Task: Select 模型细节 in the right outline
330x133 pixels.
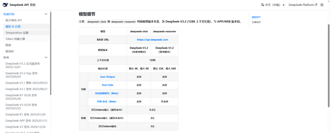Action: (x=256, y=17)
